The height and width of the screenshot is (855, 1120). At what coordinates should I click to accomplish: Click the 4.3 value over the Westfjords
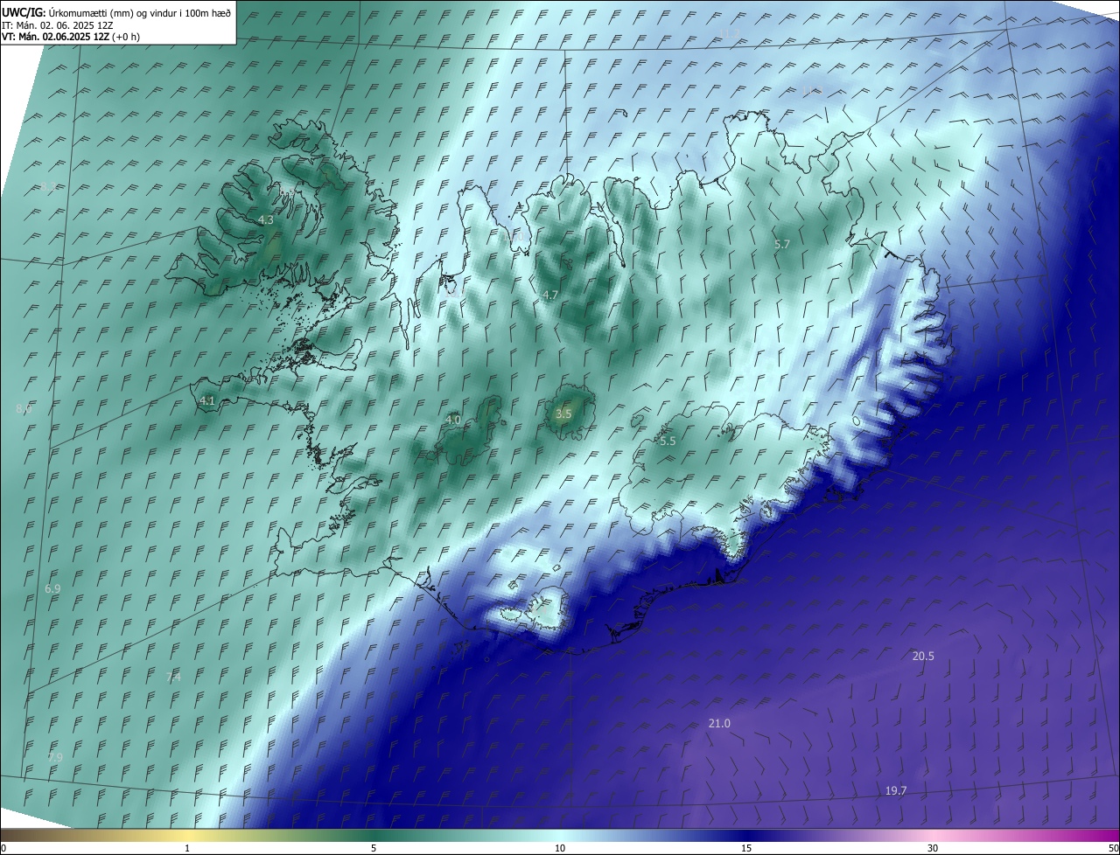pyautogui.click(x=266, y=220)
